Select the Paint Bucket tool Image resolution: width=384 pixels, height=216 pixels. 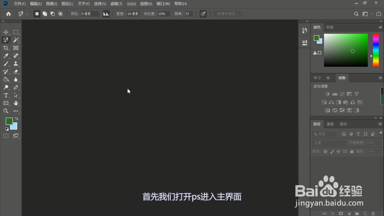click(6, 79)
